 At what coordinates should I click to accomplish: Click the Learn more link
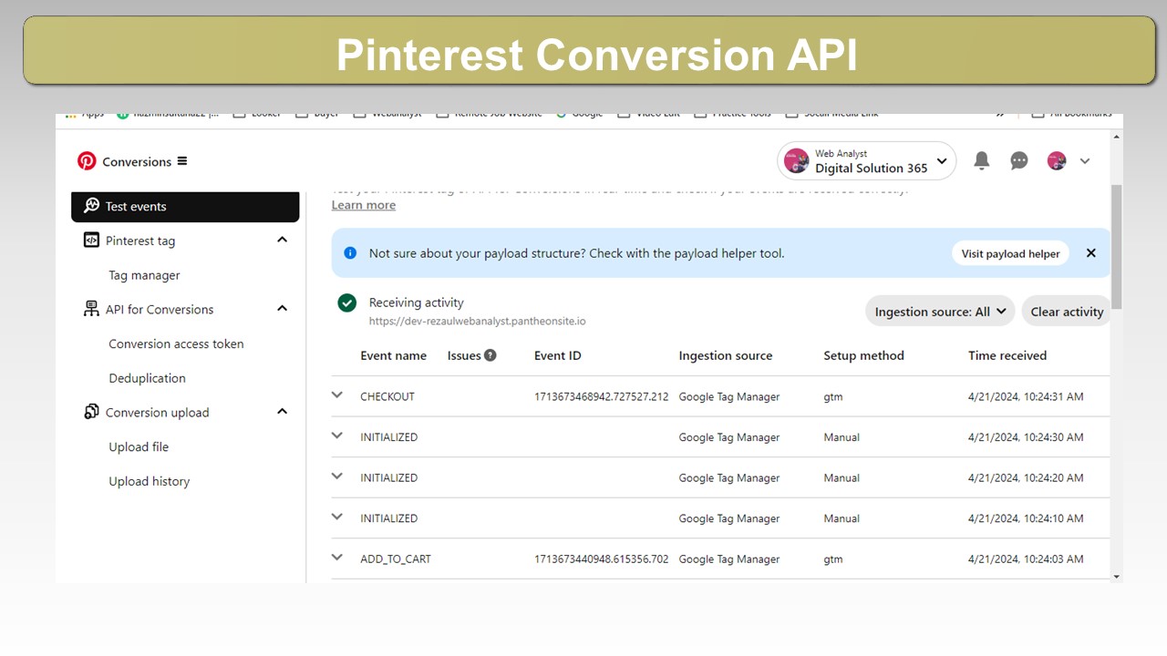[x=363, y=205]
